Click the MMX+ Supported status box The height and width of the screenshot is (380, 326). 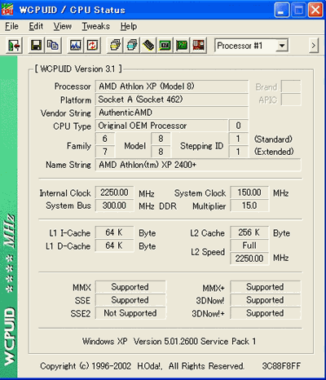tap(266, 287)
